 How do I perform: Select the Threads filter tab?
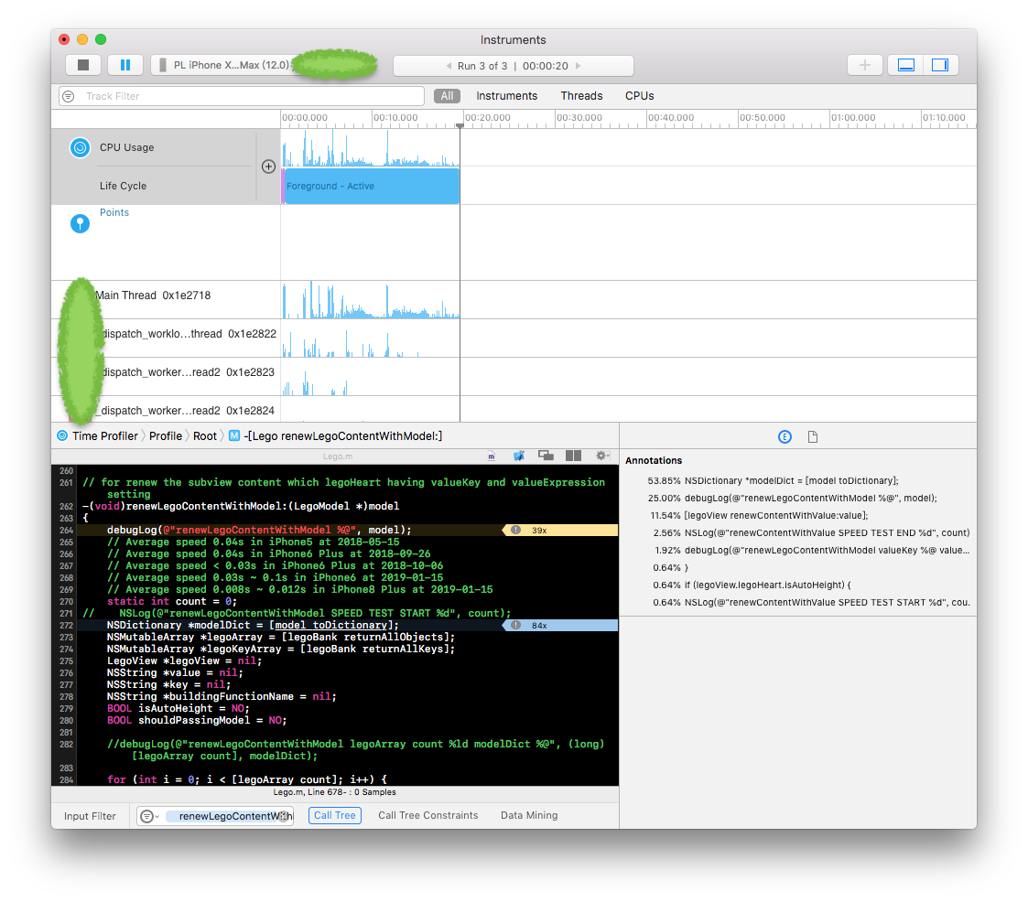581,96
